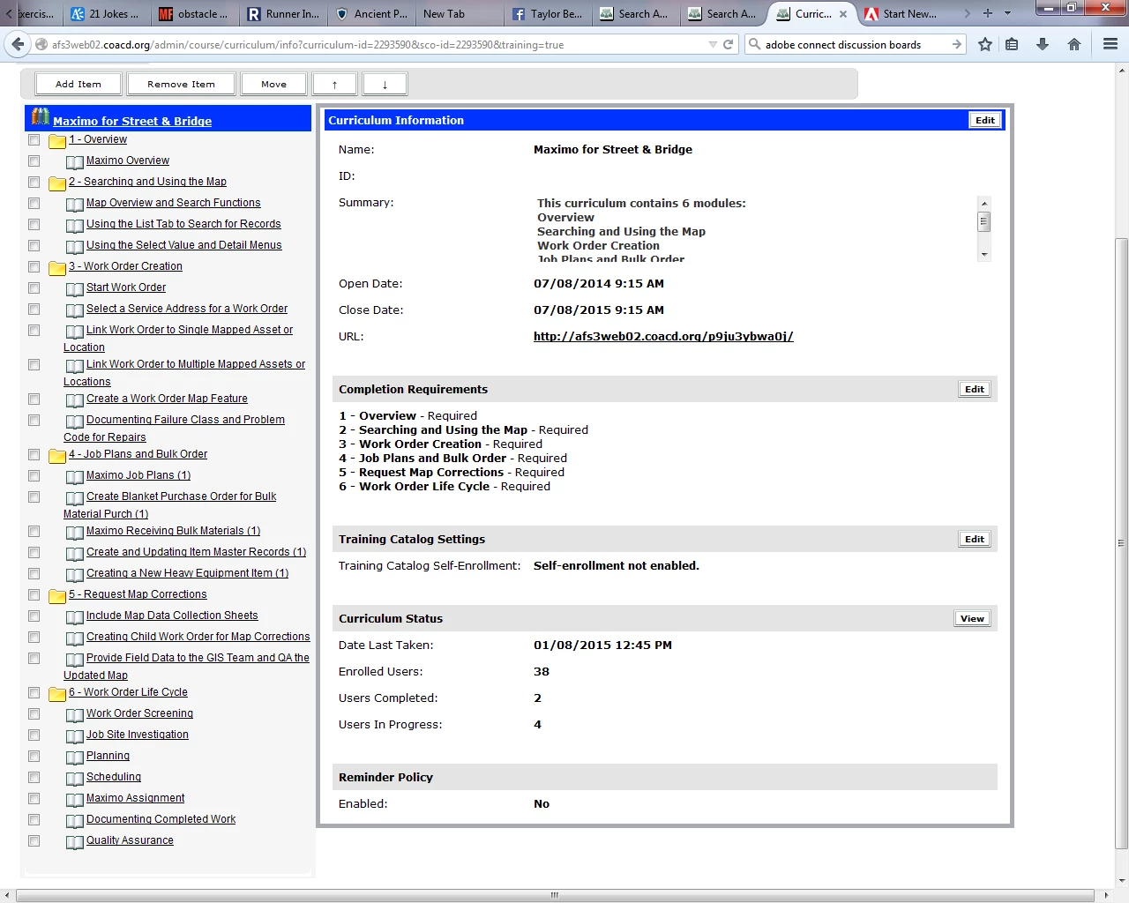Check the box for 1 - Overview
Viewport: 1129px width, 903px height.
pos(34,139)
